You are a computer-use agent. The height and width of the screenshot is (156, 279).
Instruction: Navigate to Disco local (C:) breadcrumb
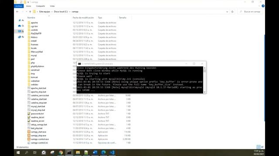(x=61, y=12)
